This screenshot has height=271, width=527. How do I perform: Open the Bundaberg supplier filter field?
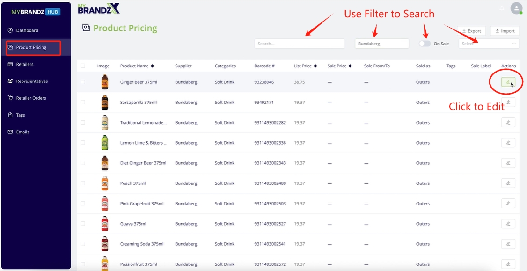(x=382, y=44)
